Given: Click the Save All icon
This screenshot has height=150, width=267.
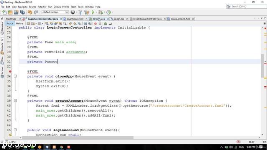Looking at the screenshot, I should (22, 12).
